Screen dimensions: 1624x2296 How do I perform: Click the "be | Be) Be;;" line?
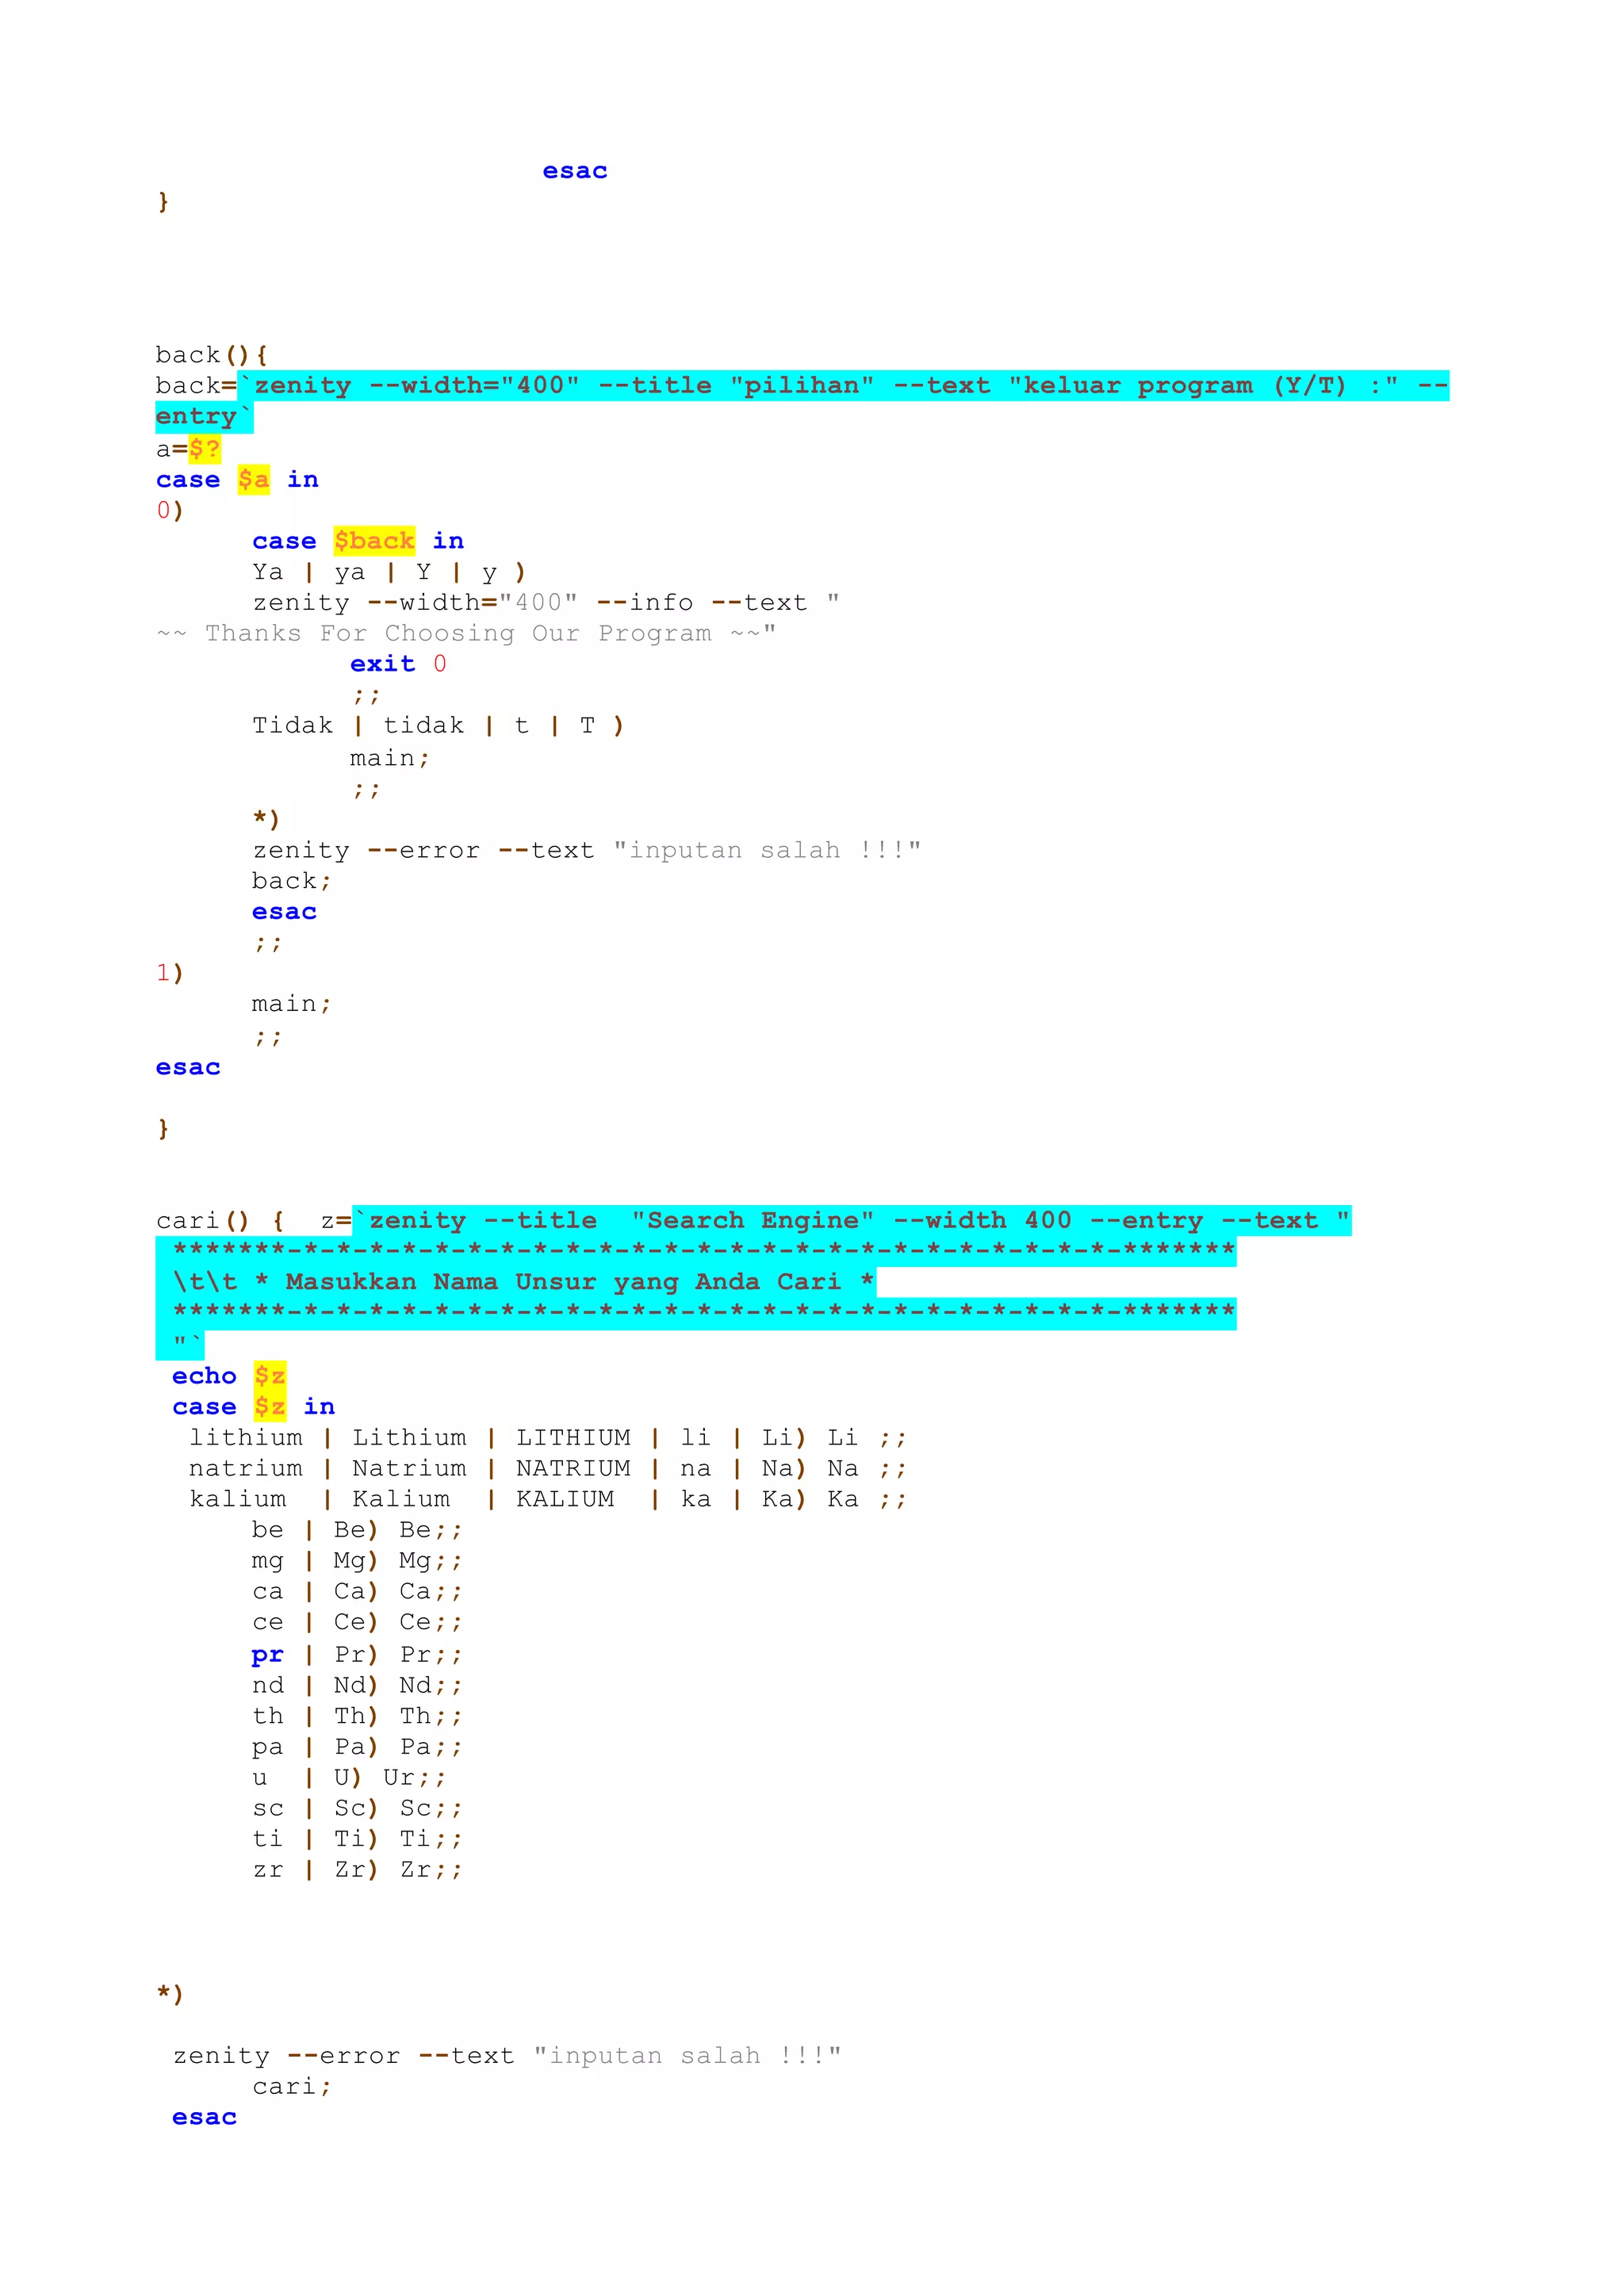[x=357, y=1530]
